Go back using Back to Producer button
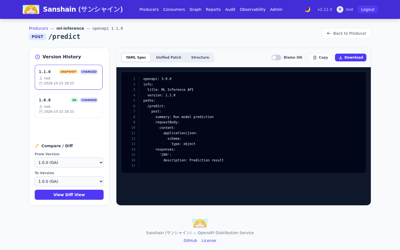Viewport: 400px width, 250px height. pos(346,33)
